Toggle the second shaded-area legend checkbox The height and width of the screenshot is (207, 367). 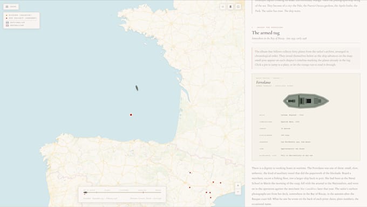7,25
